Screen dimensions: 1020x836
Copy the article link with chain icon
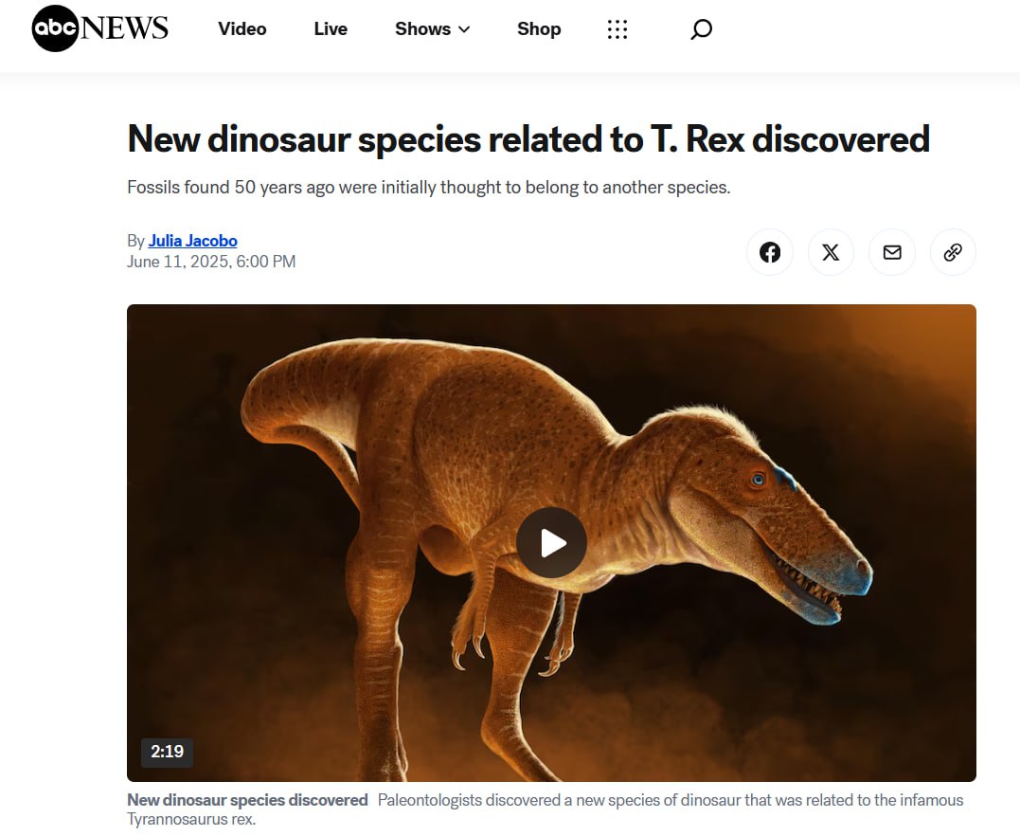coord(953,252)
